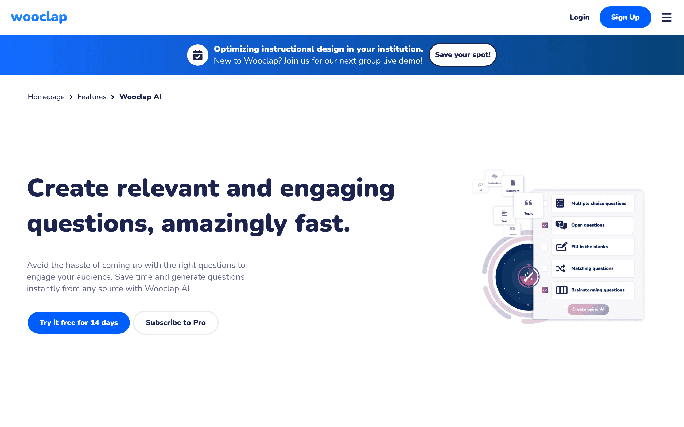This screenshot has height=427, width=684.
Task: Click the Login link
Action: (580, 17)
